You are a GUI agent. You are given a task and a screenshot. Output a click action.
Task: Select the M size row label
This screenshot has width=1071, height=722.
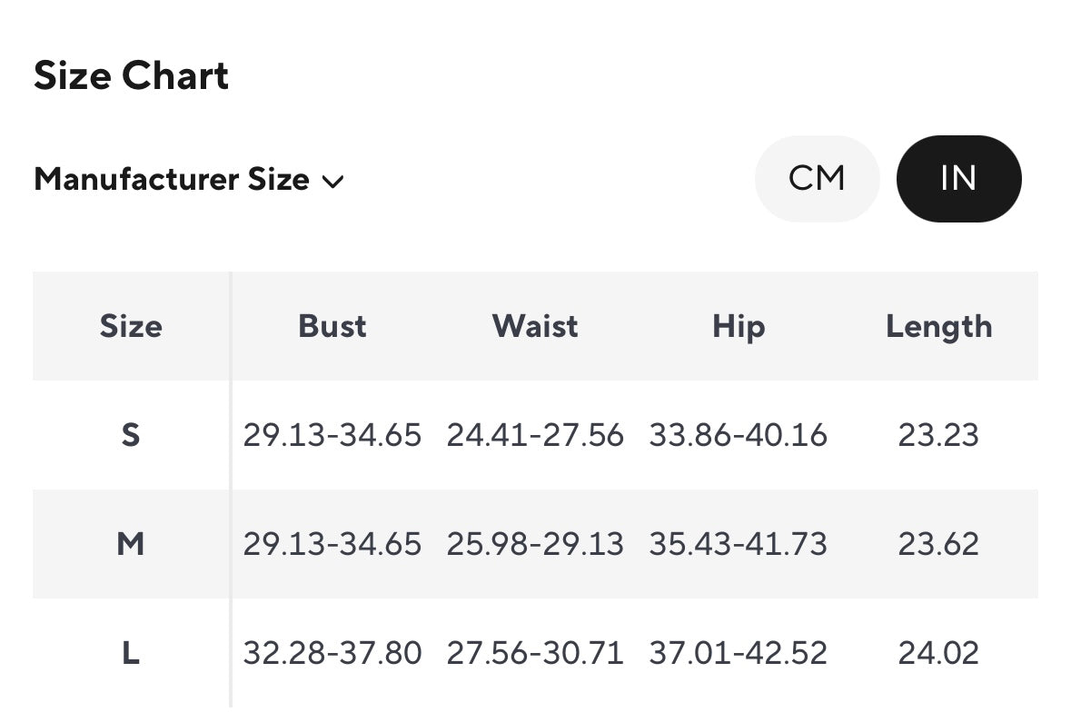tap(131, 544)
